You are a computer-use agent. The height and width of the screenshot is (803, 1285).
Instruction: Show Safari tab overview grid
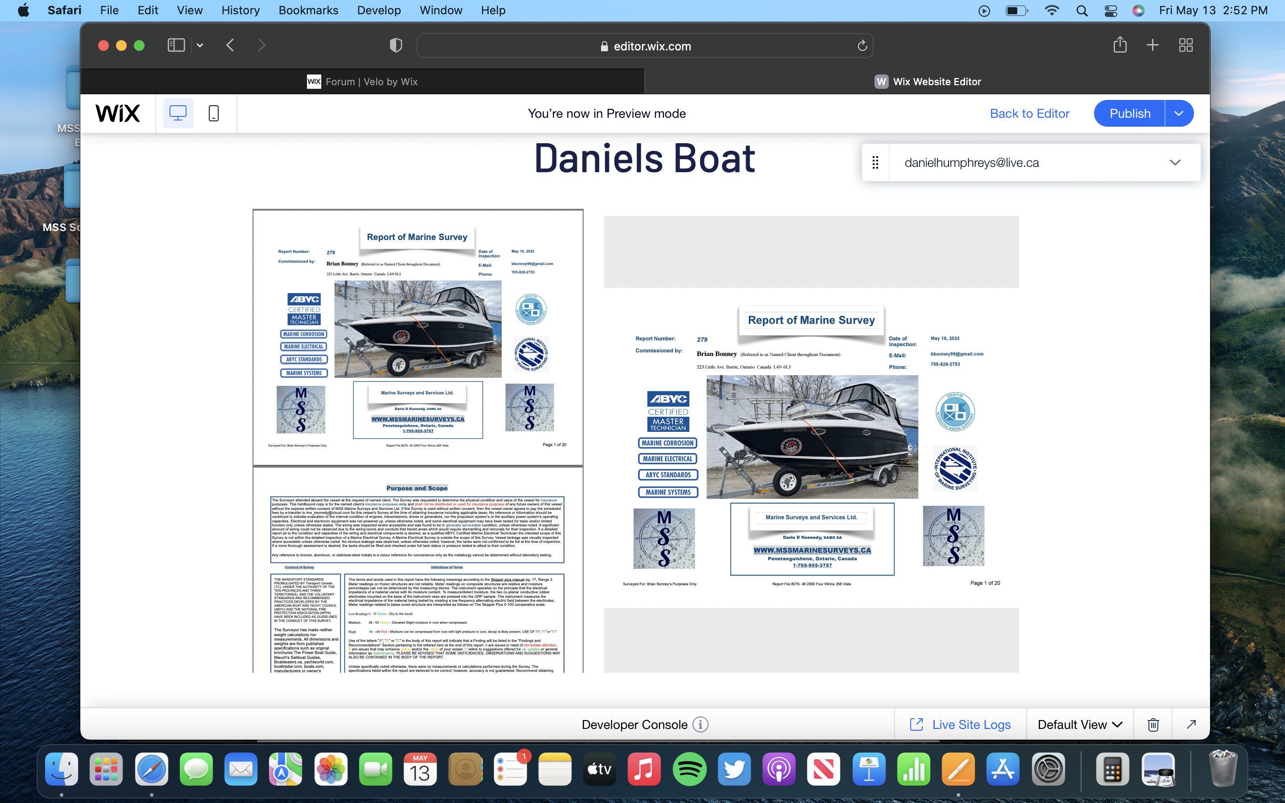1186,45
